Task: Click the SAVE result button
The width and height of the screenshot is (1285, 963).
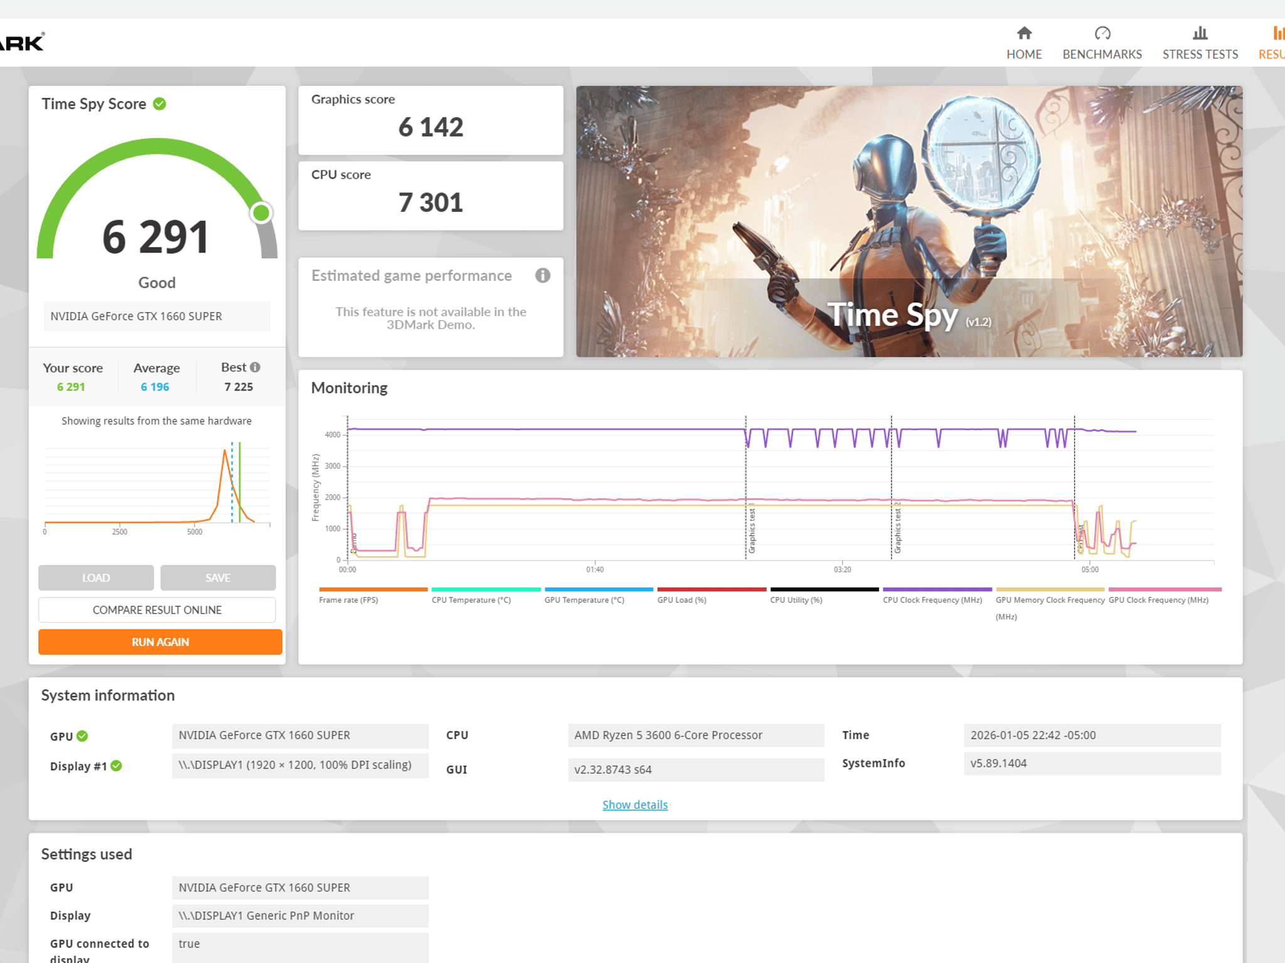Action: [x=218, y=577]
